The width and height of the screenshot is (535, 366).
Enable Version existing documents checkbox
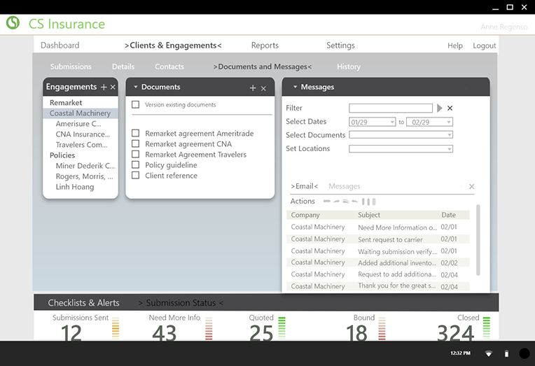pos(136,105)
